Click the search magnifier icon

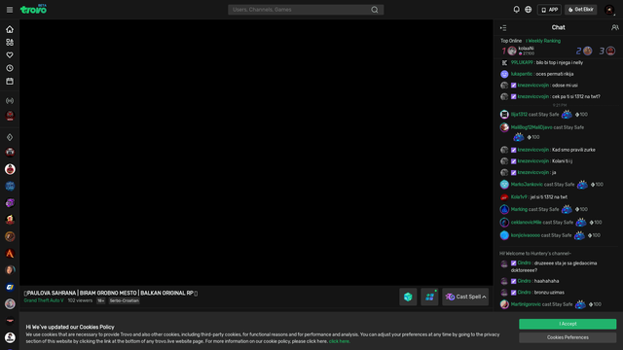tap(374, 10)
